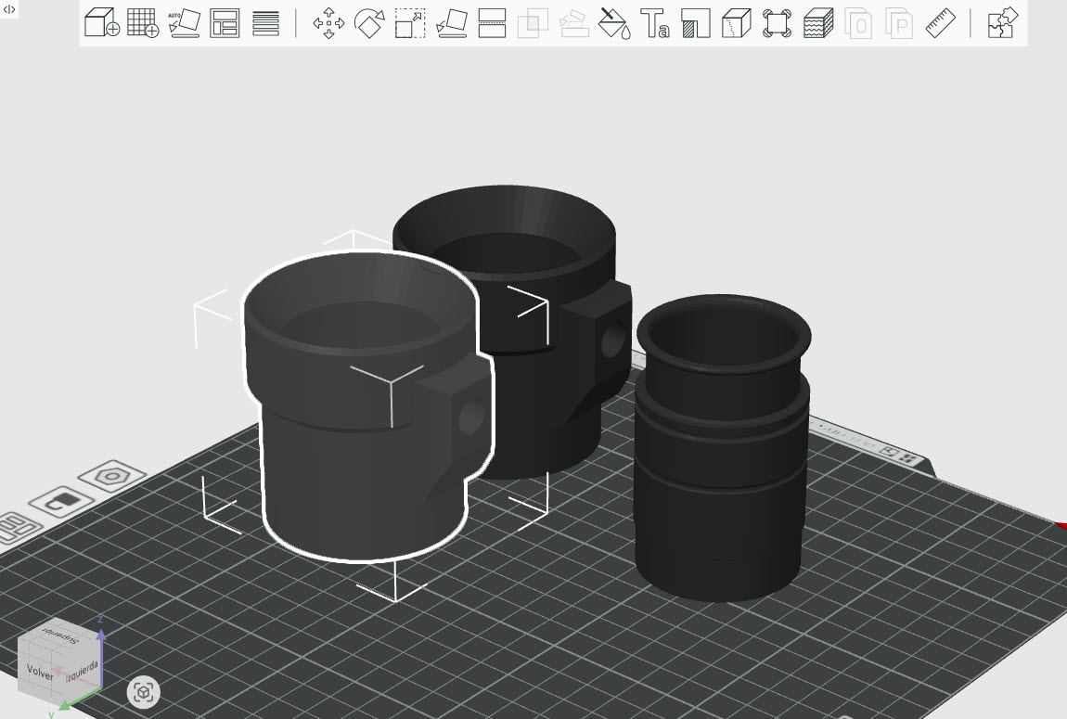Click the greyed-out pages icon marked P
1067x719 pixels.
(900, 23)
